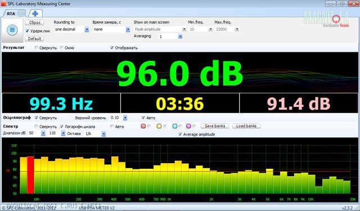Click the round blue stop measurement button
Image resolution: width=360 pixels, height=211 pixels.
[x=12, y=30]
